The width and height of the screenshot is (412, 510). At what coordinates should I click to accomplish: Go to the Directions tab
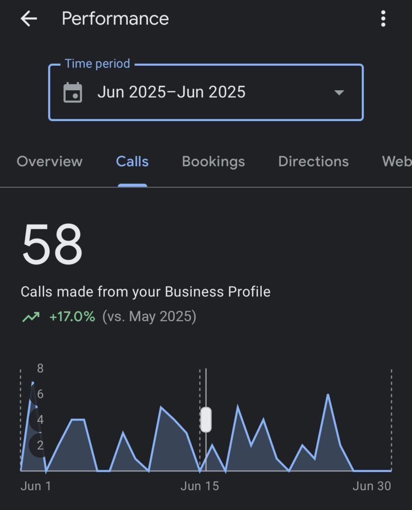click(313, 161)
